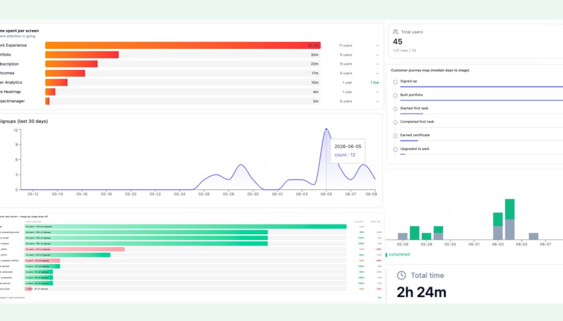Click the 1 users · 2% of signups funnel bar
Image resolution: width=563 pixels, height=321 pixels.
click(x=28, y=289)
